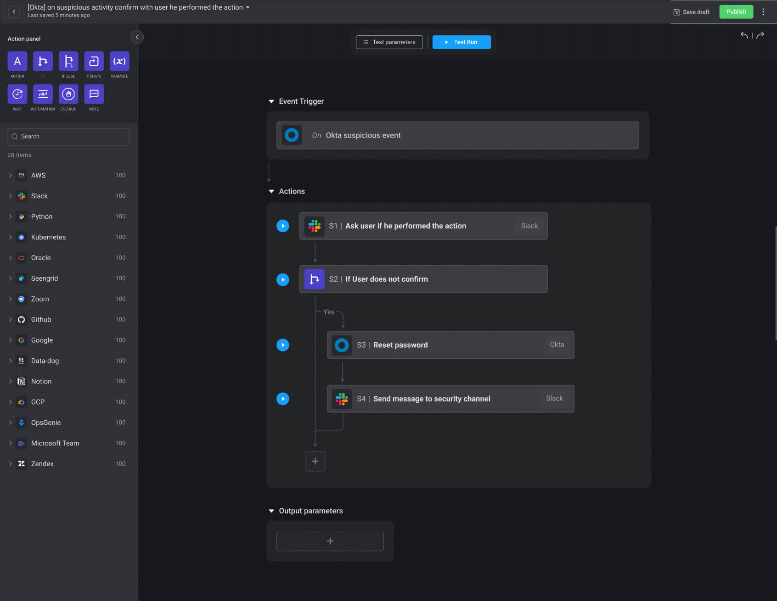Open the workflow options menu
Screen dimensions: 777x601
(x=763, y=11)
